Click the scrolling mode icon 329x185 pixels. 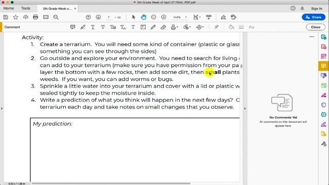[x=209, y=17]
